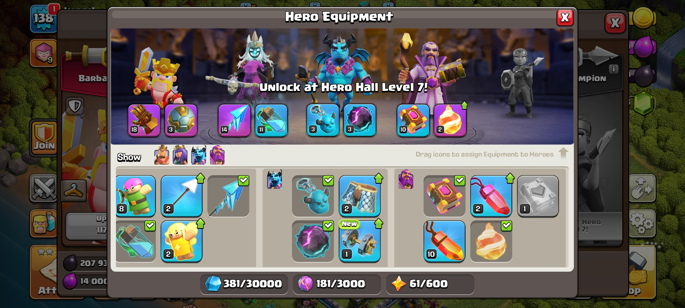
Task: Select the Giant Arrow equipment card
Action: (x=182, y=196)
